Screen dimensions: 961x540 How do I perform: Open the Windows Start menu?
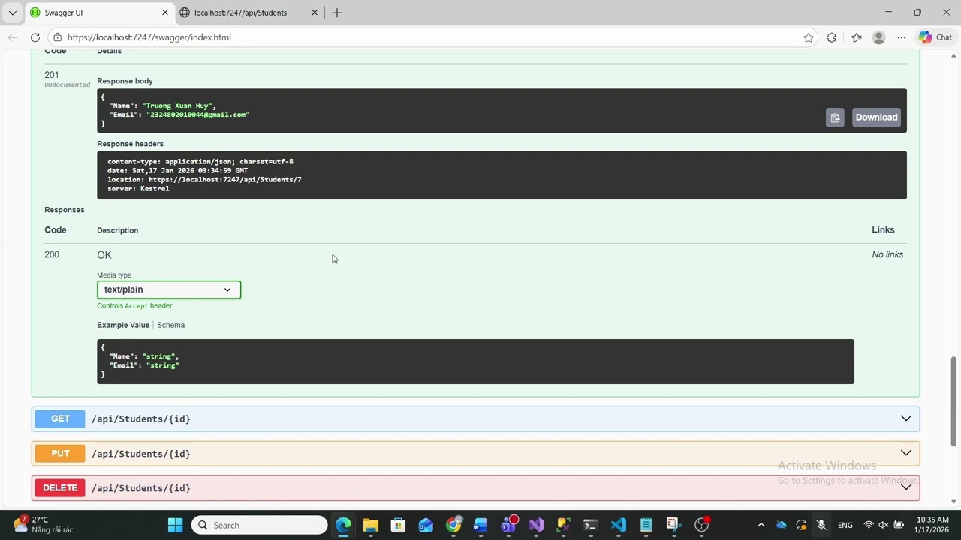tap(176, 525)
